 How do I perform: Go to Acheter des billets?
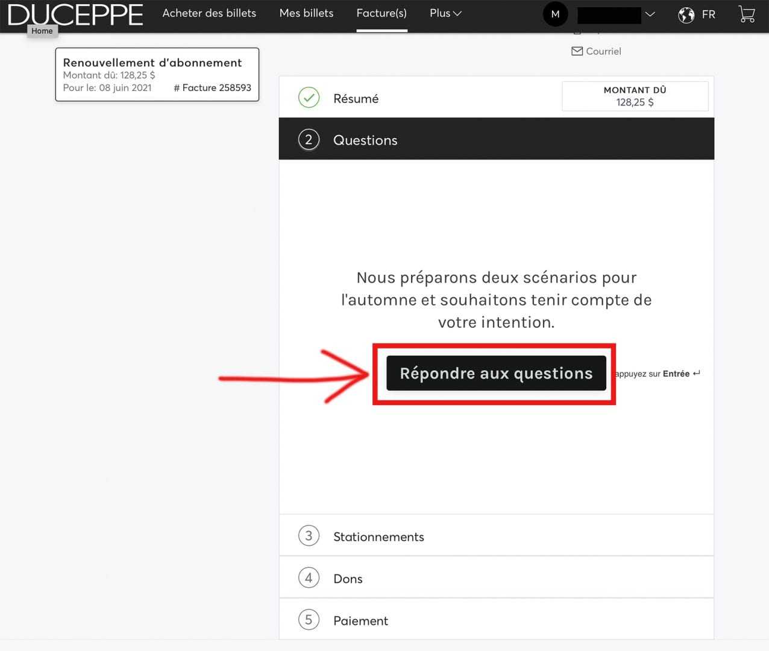(209, 13)
